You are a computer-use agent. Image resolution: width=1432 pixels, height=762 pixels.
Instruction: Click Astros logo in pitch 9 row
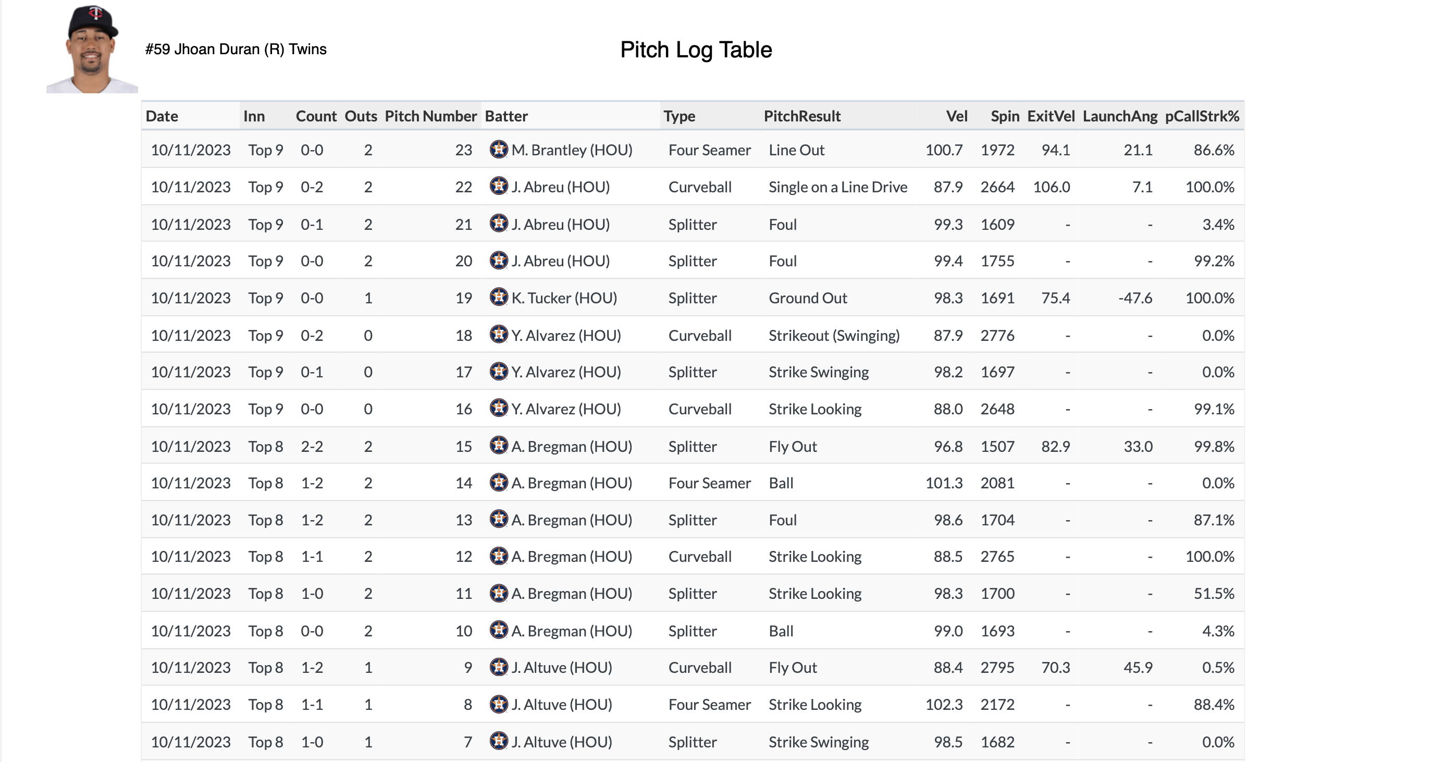(499, 666)
